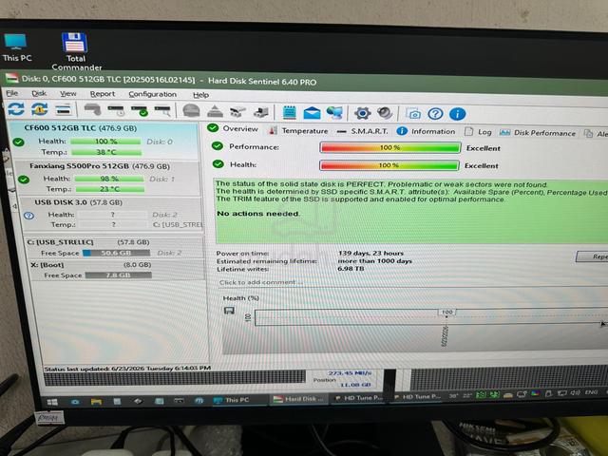Switch to the Temperature tab

pyautogui.click(x=297, y=131)
